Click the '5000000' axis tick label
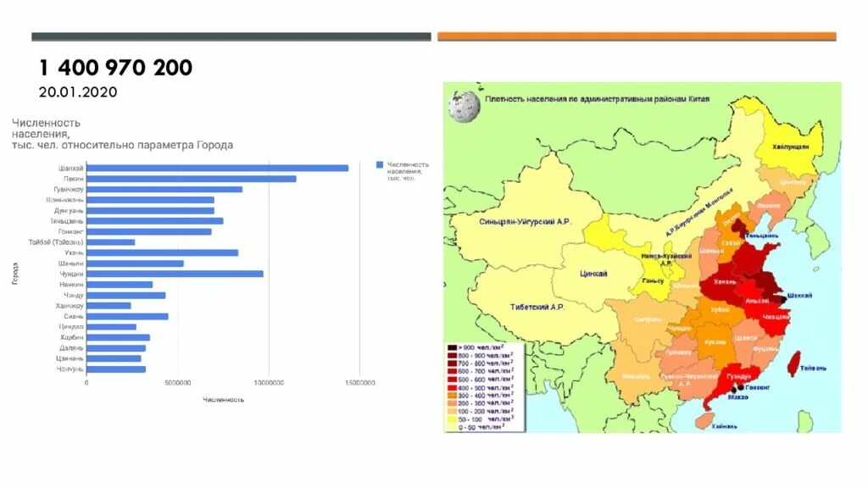 pos(178,383)
